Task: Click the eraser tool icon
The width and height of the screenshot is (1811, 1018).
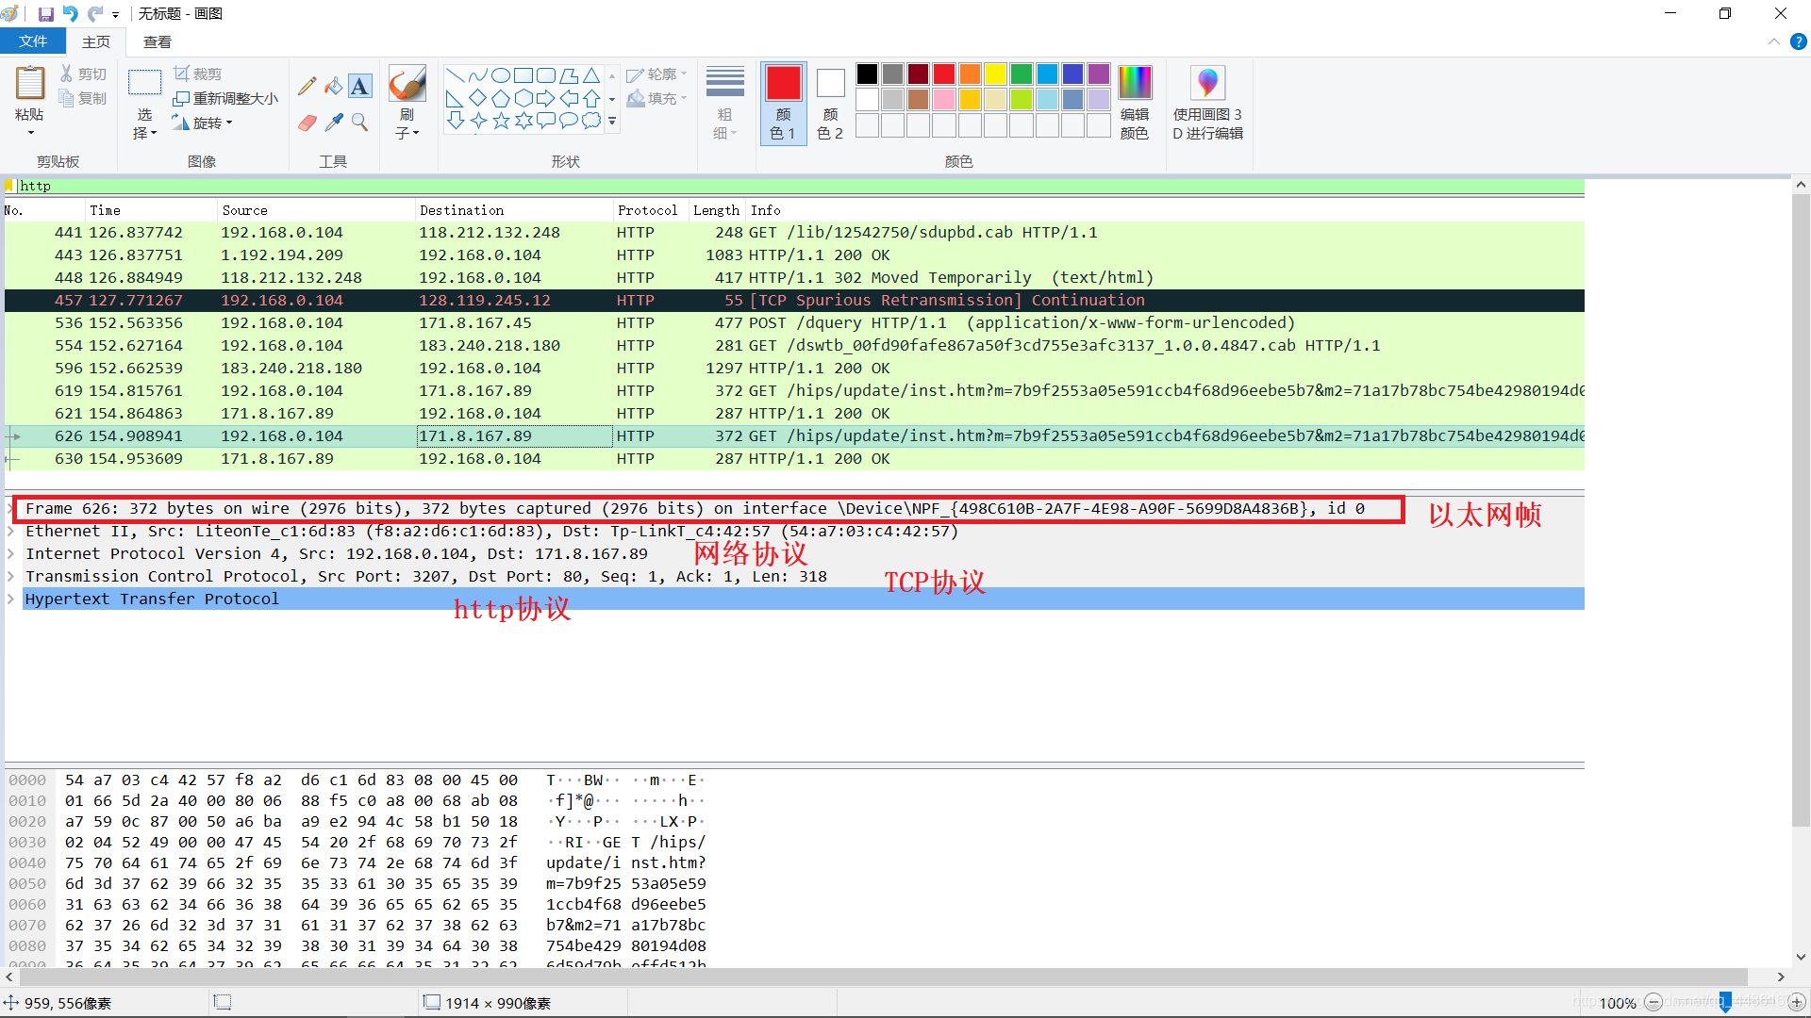Action: 307,123
